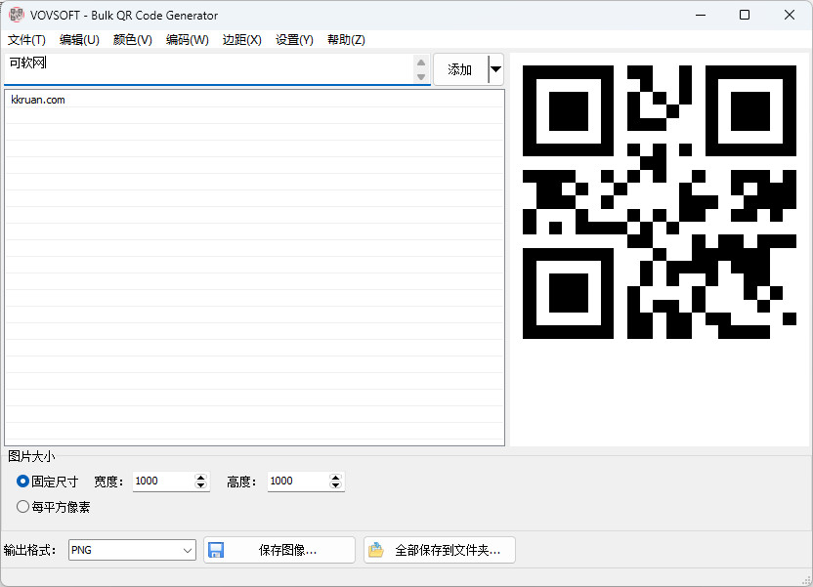Screen dimensions: 813x587
Task: Increase 宽度 with the up stepper
Action: 200,478
